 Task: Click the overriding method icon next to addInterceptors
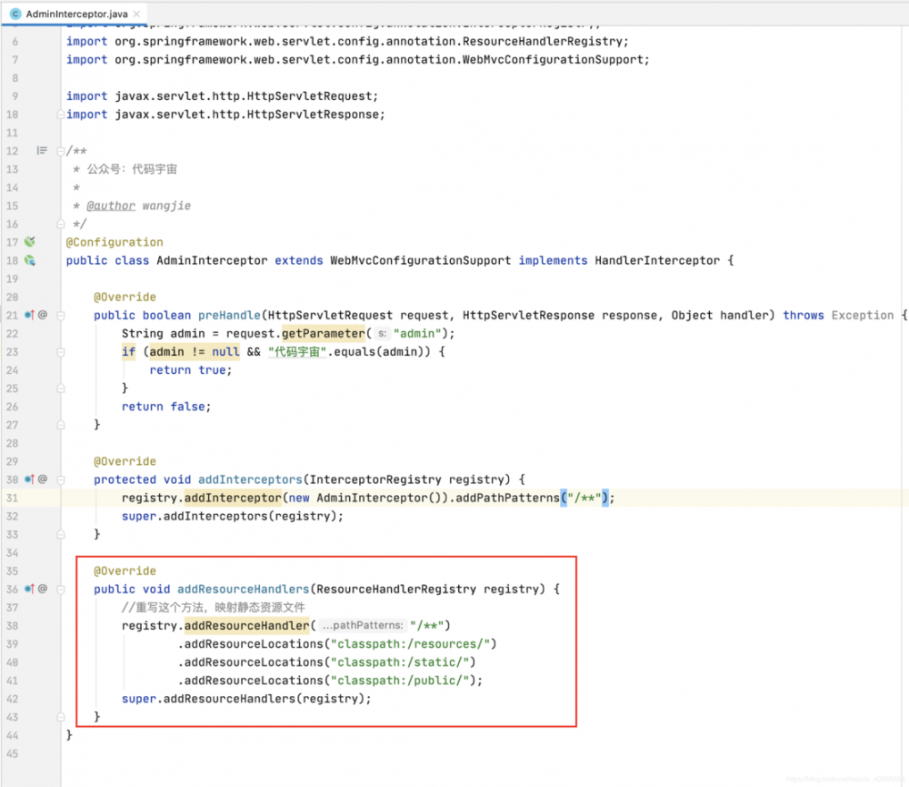[30, 479]
